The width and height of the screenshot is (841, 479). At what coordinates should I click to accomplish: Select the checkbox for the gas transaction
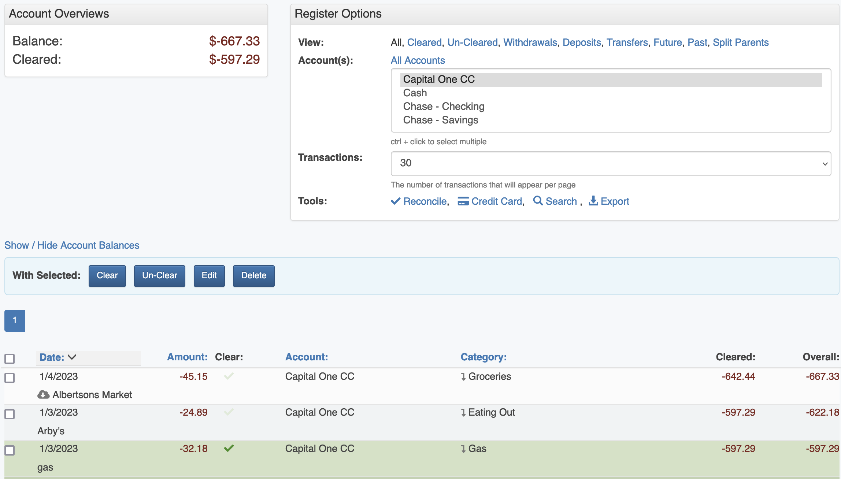[x=10, y=450]
